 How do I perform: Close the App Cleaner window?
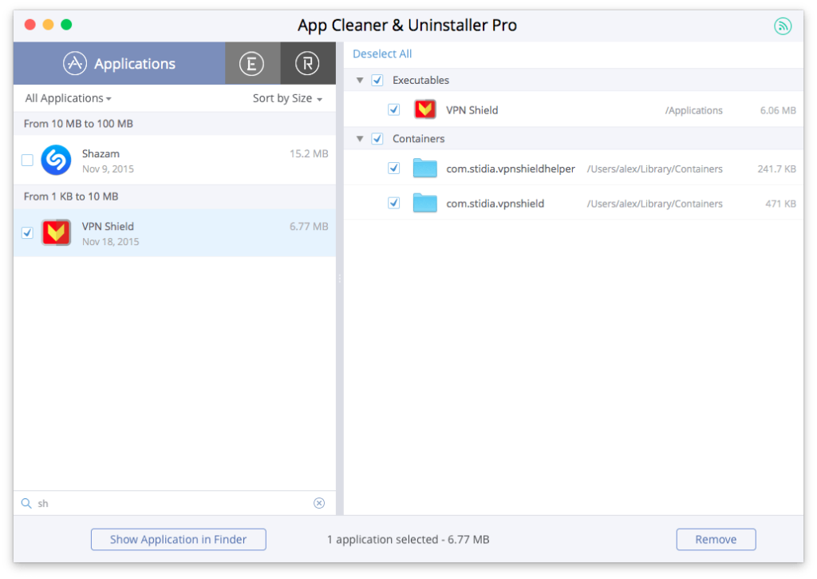[x=30, y=25]
